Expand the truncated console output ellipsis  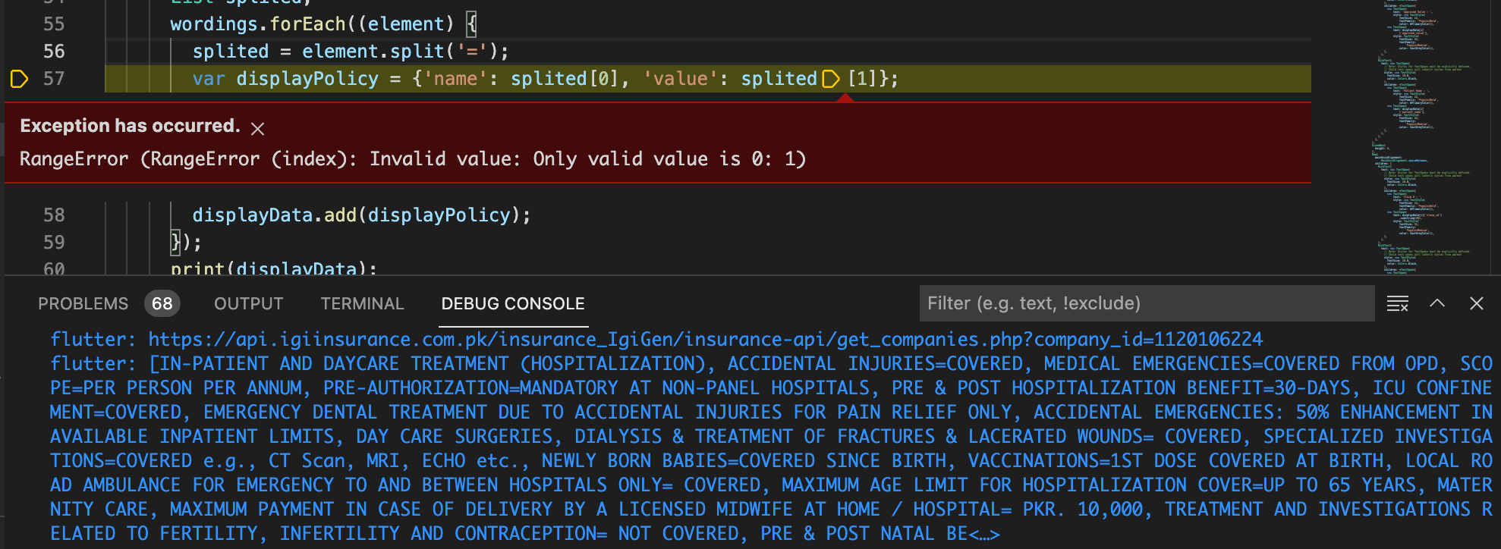coord(984,534)
